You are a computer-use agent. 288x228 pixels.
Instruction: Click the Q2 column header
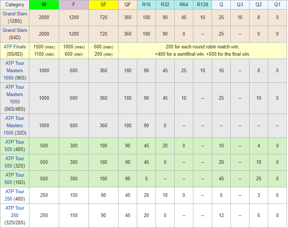point(259,5)
